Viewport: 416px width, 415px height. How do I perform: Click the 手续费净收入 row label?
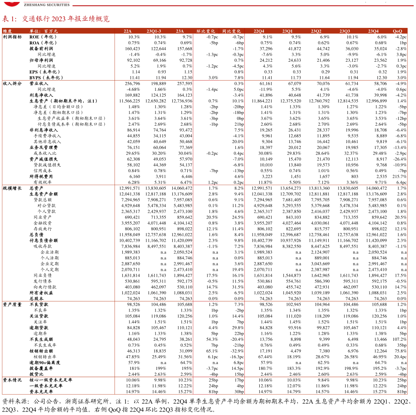click(x=47, y=136)
